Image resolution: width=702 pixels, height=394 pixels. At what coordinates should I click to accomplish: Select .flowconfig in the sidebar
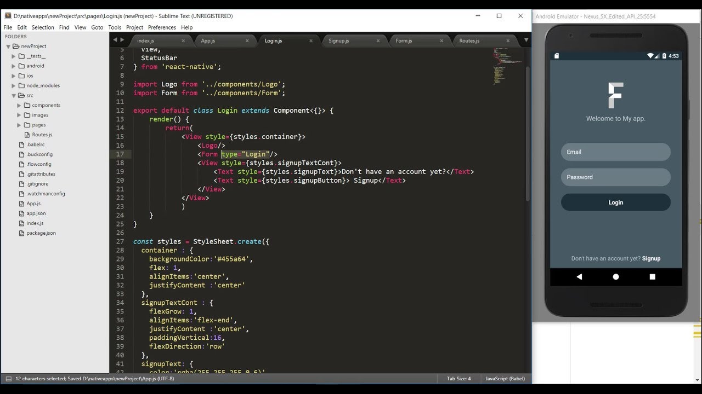click(39, 164)
